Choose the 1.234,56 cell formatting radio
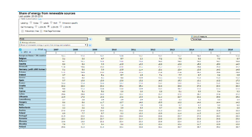Image resolution: width=252 pixels, height=137 pixels. 36,27
